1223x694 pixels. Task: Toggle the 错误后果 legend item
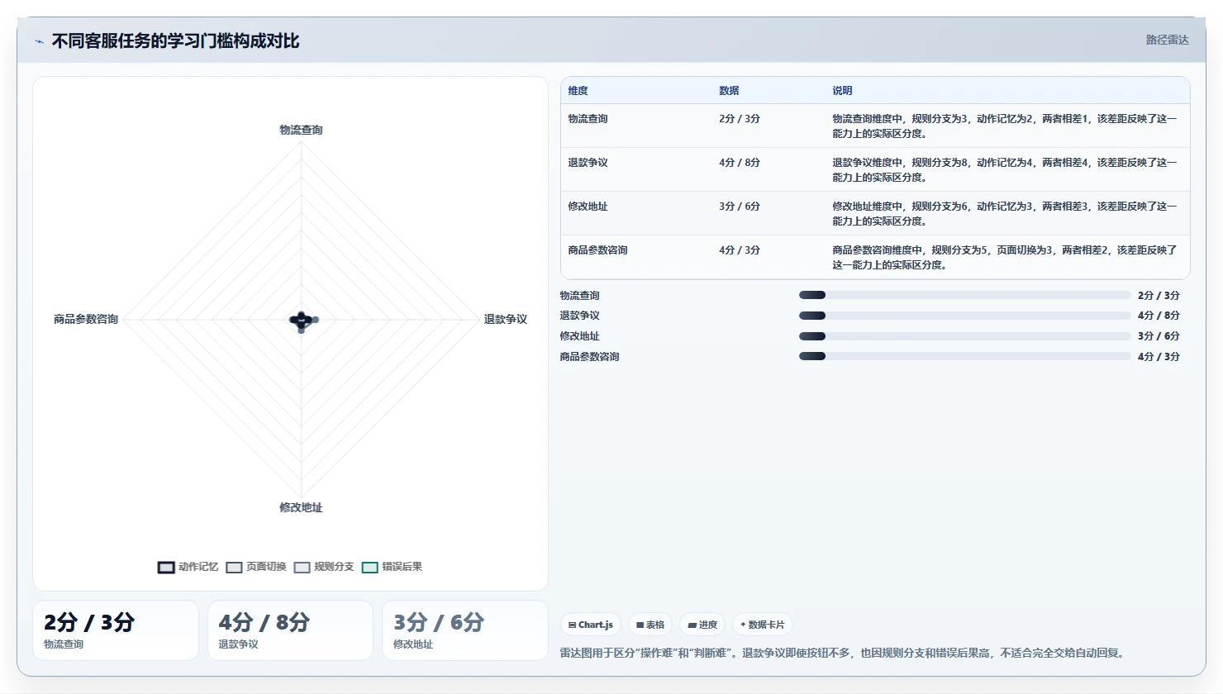click(392, 567)
